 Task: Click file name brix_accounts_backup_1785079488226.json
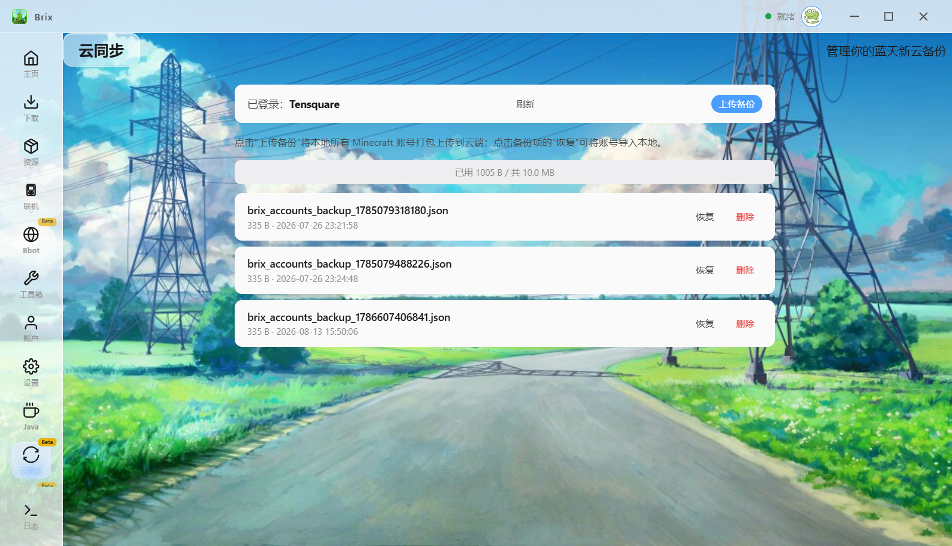[349, 264]
